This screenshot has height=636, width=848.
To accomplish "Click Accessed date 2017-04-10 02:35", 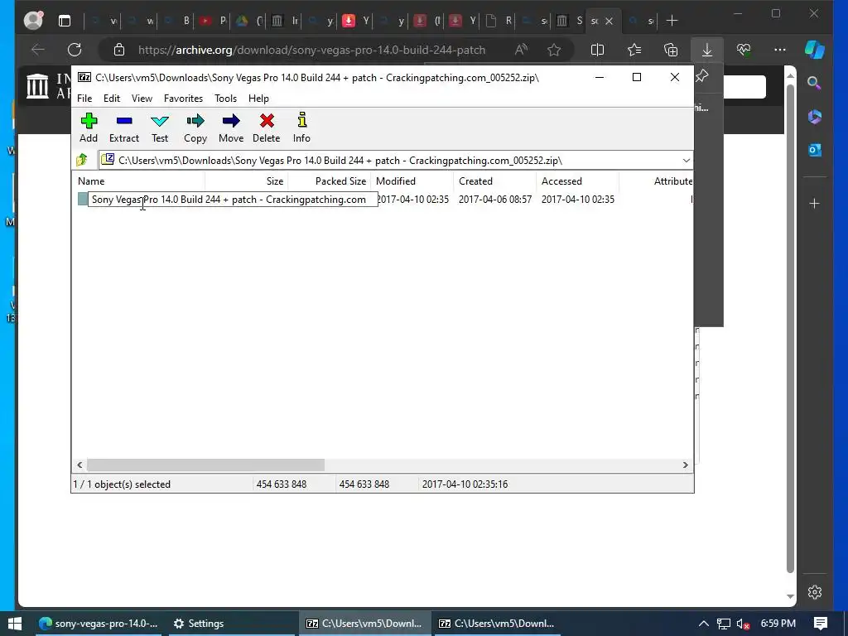I will click(577, 200).
